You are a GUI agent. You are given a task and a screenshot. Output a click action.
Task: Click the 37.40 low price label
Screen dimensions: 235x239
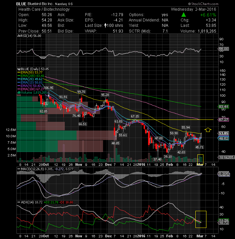(x=157, y=159)
